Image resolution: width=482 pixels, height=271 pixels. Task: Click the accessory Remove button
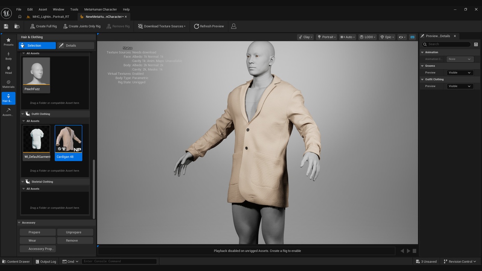[75, 241]
